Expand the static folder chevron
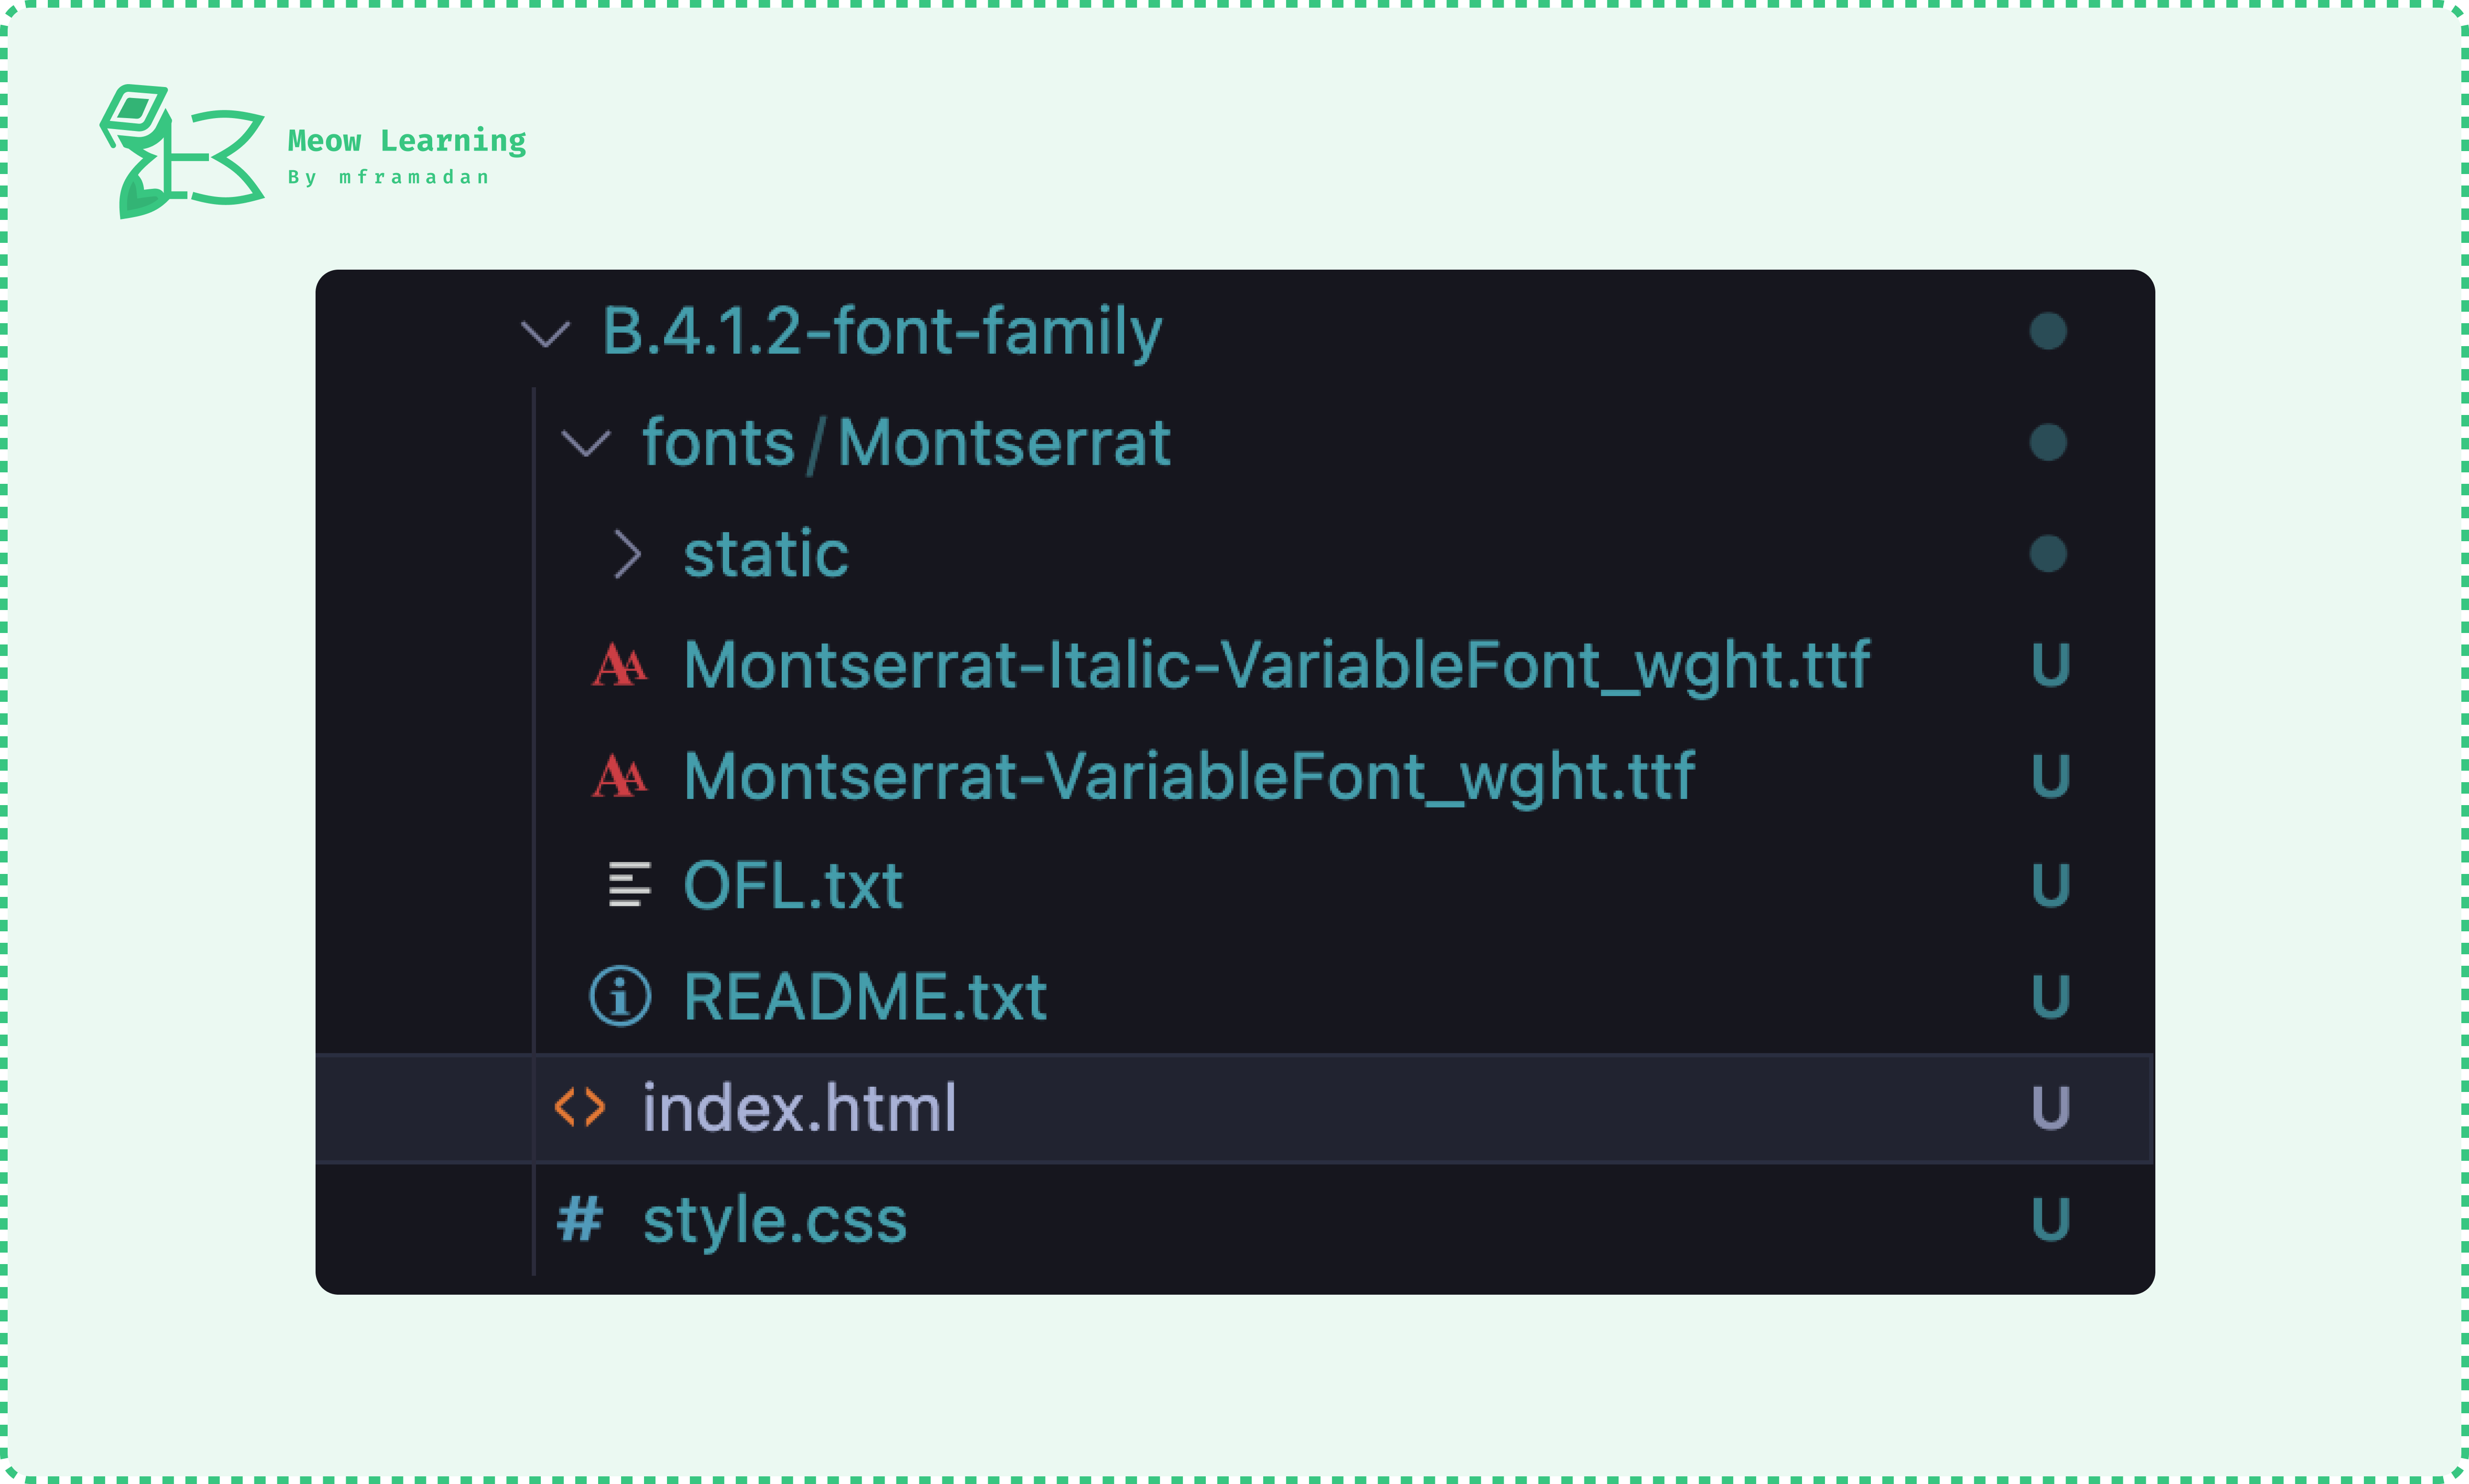2469x1484 pixels. click(x=627, y=554)
